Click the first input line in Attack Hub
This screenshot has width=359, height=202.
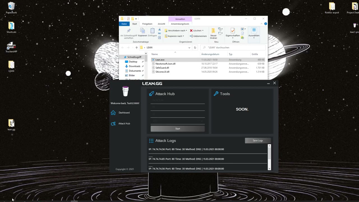click(x=178, y=100)
